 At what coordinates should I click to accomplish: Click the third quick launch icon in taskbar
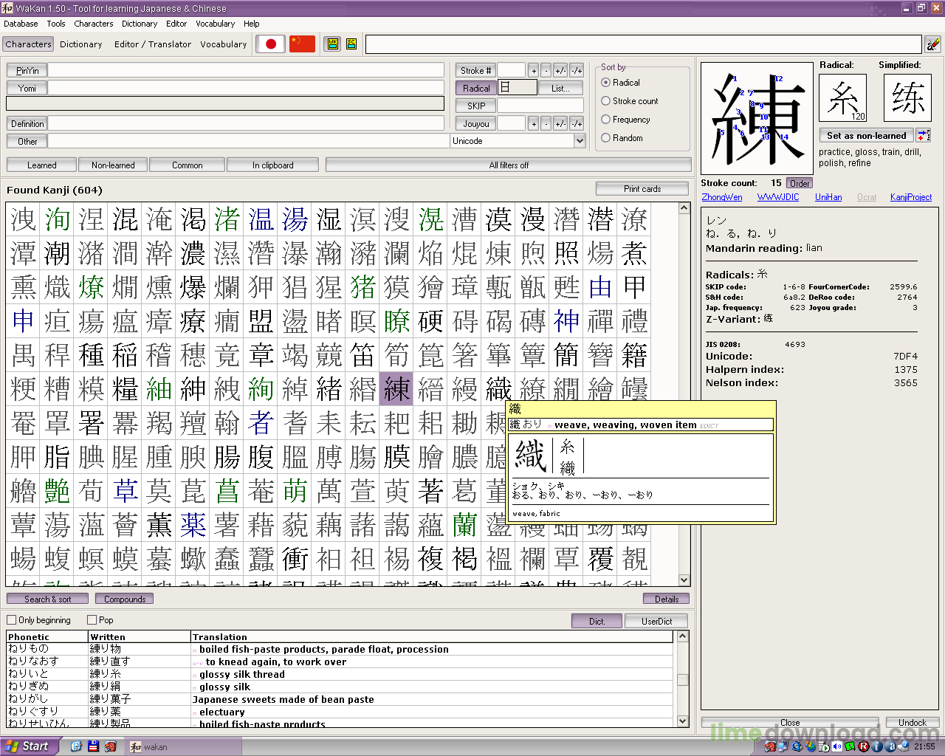click(110, 746)
